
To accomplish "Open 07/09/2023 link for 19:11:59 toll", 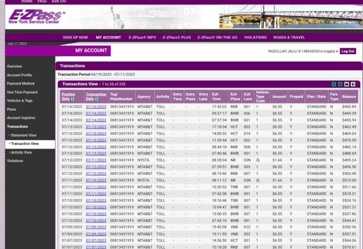I will coord(96,234).
